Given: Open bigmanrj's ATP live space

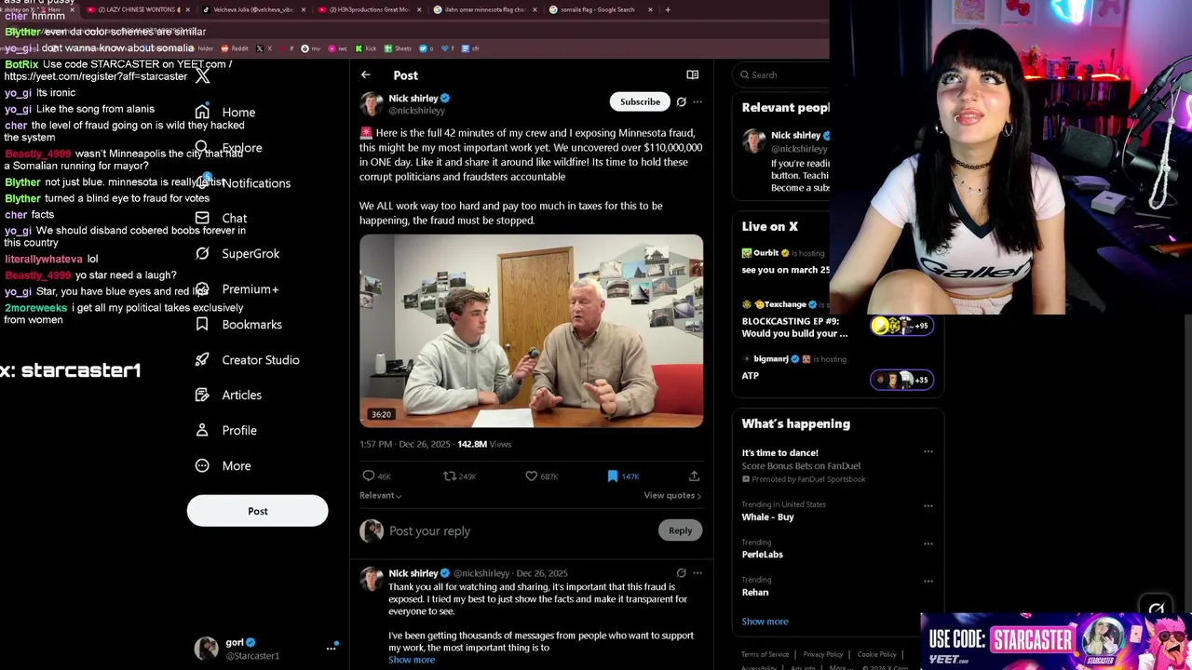Looking at the screenshot, I should [x=750, y=376].
